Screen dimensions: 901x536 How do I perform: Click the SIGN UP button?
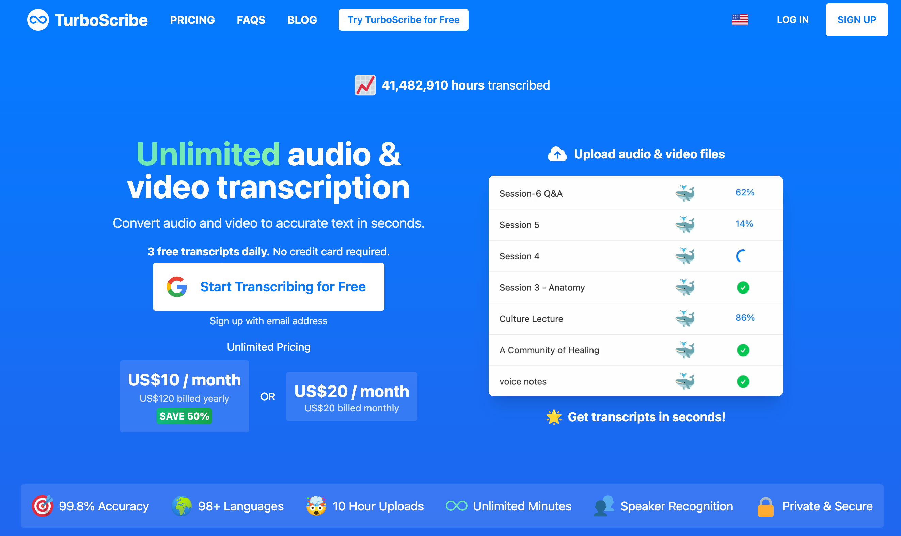pyautogui.click(x=857, y=20)
